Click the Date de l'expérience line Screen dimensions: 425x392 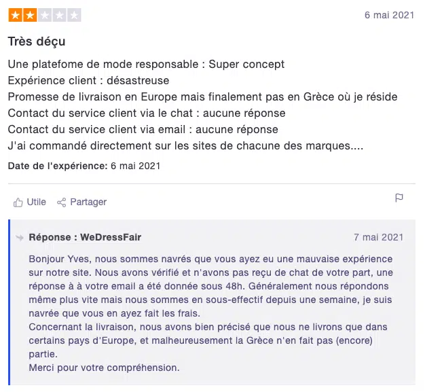click(84, 166)
